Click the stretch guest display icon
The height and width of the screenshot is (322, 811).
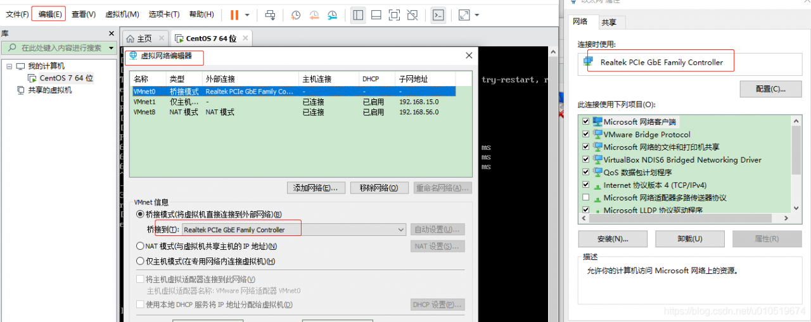coord(464,15)
